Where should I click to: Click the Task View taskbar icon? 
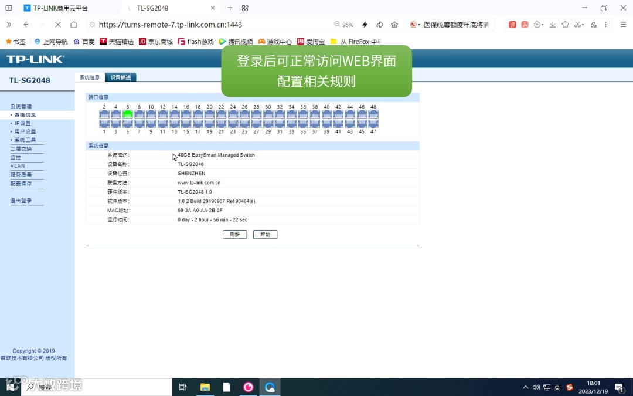pyautogui.click(x=182, y=387)
